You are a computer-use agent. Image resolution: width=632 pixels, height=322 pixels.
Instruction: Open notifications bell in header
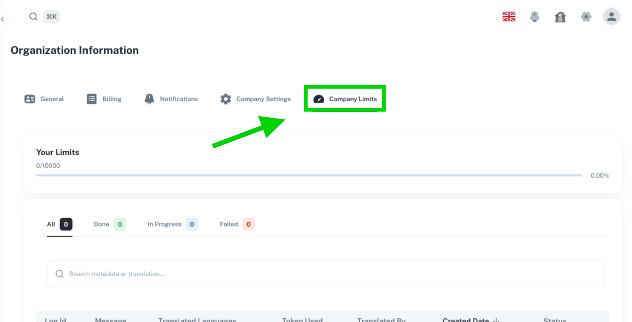tap(534, 17)
